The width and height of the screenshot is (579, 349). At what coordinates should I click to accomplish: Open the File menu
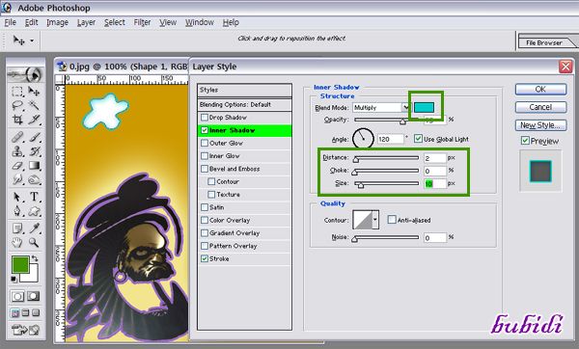click(10, 22)
